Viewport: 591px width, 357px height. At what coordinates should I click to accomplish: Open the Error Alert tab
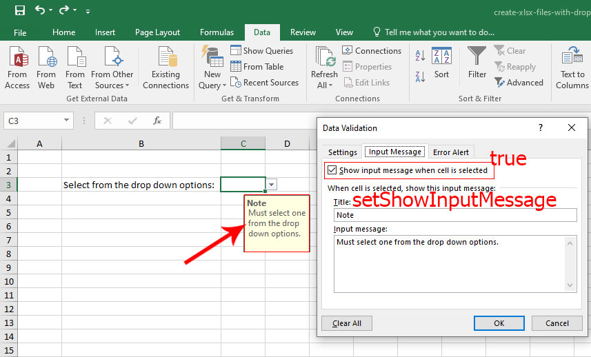[451, 152]
